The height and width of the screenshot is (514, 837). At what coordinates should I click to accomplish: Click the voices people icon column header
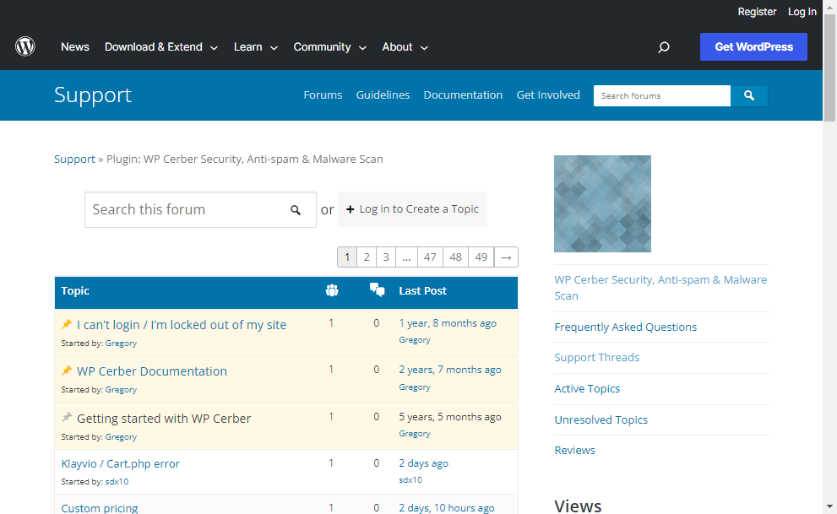pyautogui.click(x=332, y=290)
